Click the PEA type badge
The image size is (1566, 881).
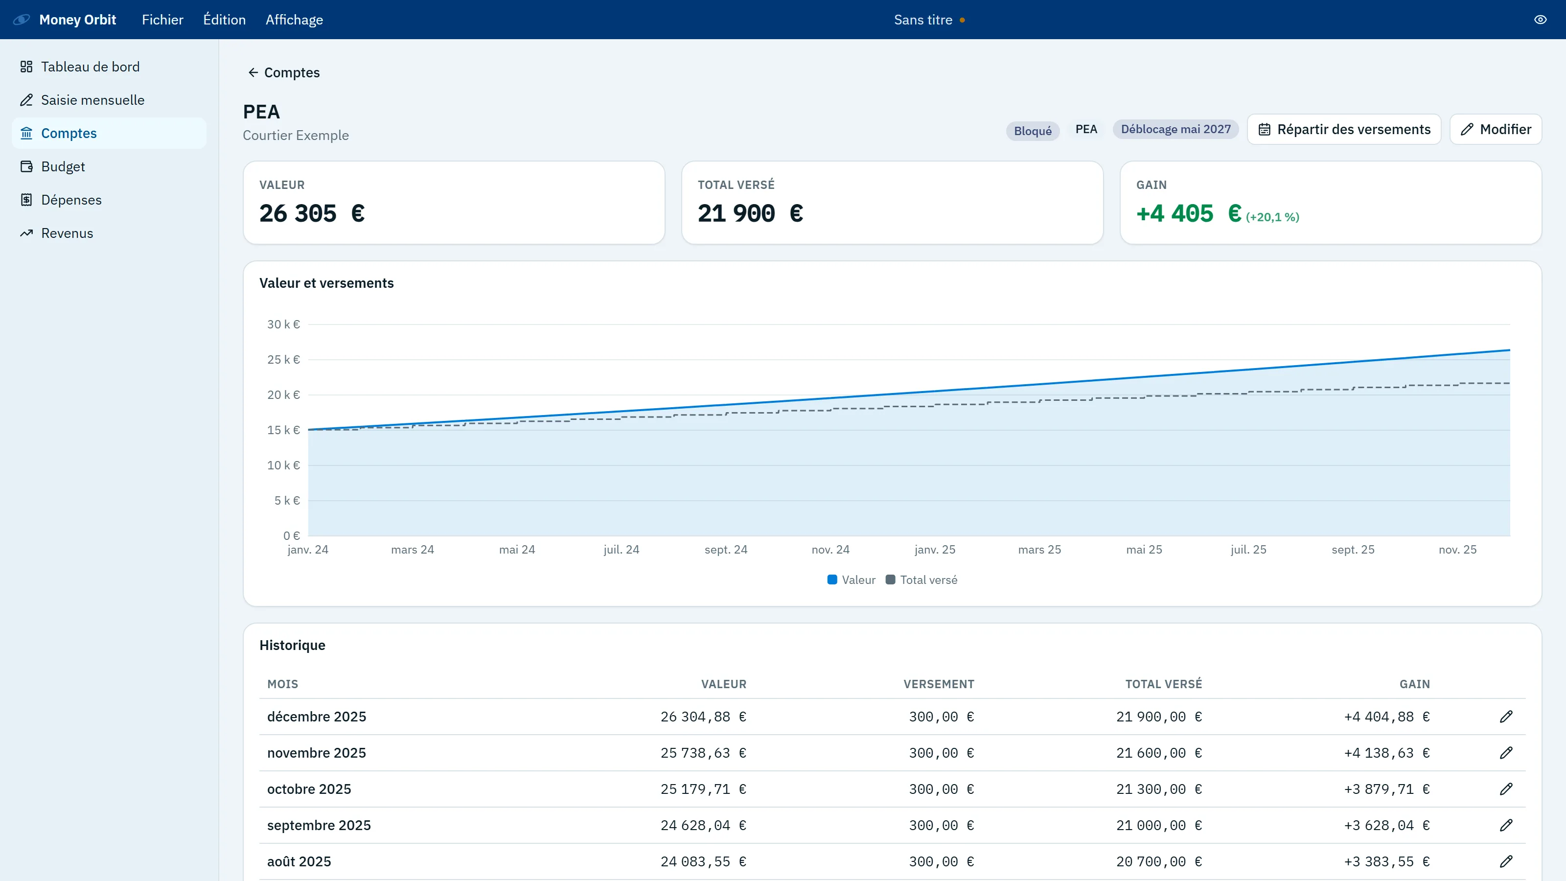tap(1086, 129)
